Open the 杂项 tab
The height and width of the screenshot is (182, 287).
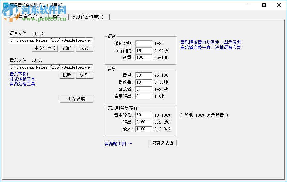58,17
